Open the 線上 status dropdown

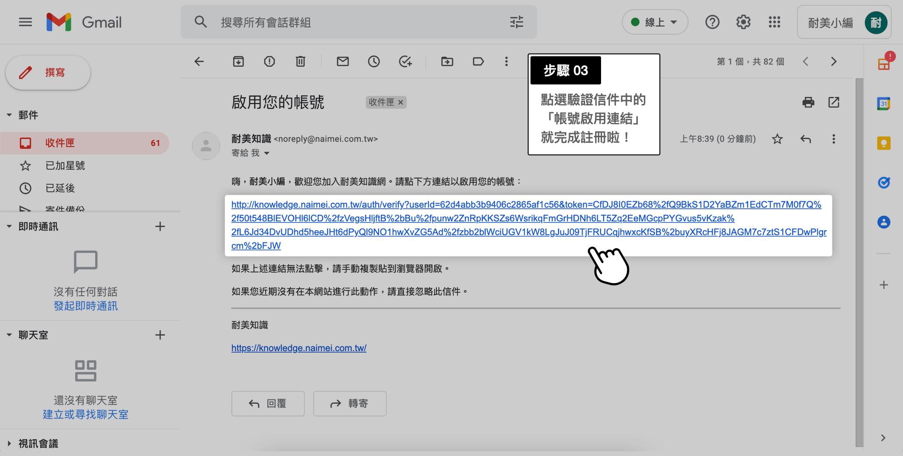click(655, 22)
